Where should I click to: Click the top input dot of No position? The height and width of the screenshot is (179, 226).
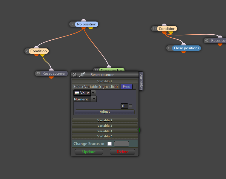(x=84, y=21)
